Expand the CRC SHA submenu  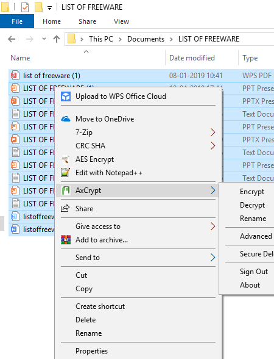(x=213, y=145)
